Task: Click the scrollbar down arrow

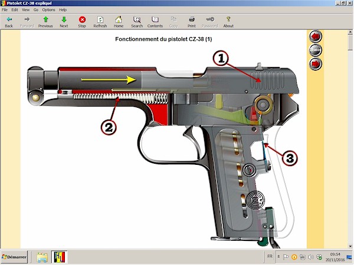Action: click(350, 246)
